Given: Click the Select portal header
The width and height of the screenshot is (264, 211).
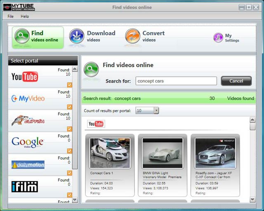Looking at the screenshot, I should tap(43, 61).
